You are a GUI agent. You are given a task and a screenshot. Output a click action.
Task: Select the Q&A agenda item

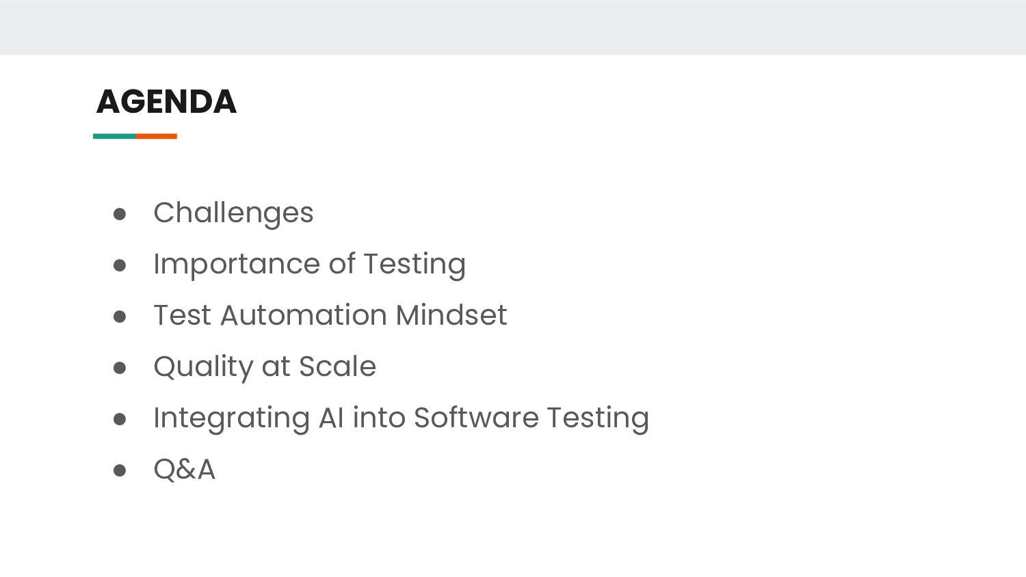(184, 469)
